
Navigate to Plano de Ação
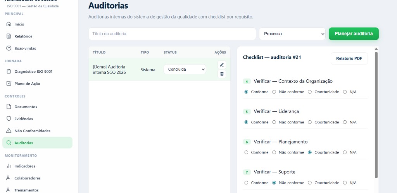(38, 84)
